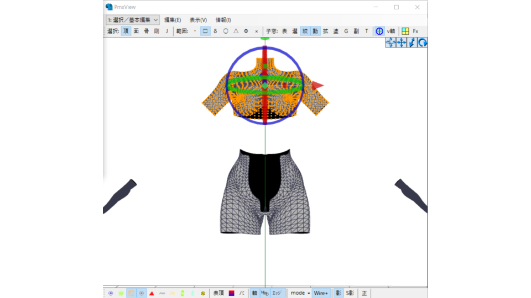This screenshot has width=531, height=298.
Task: Click the red-blue color swatch
Action: click(x=232, y=293)
